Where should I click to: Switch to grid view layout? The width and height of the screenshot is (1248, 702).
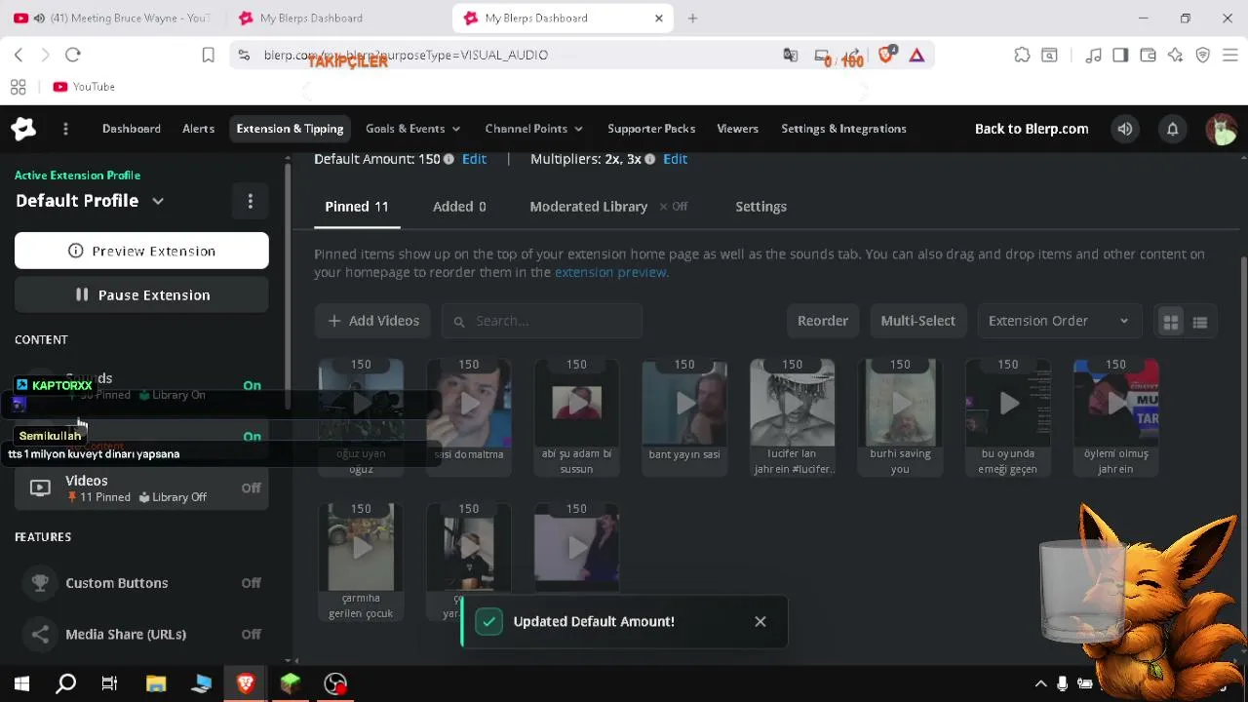click(x=1171, y=322)
